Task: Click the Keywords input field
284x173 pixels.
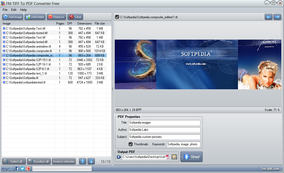Action: [184, 144]
